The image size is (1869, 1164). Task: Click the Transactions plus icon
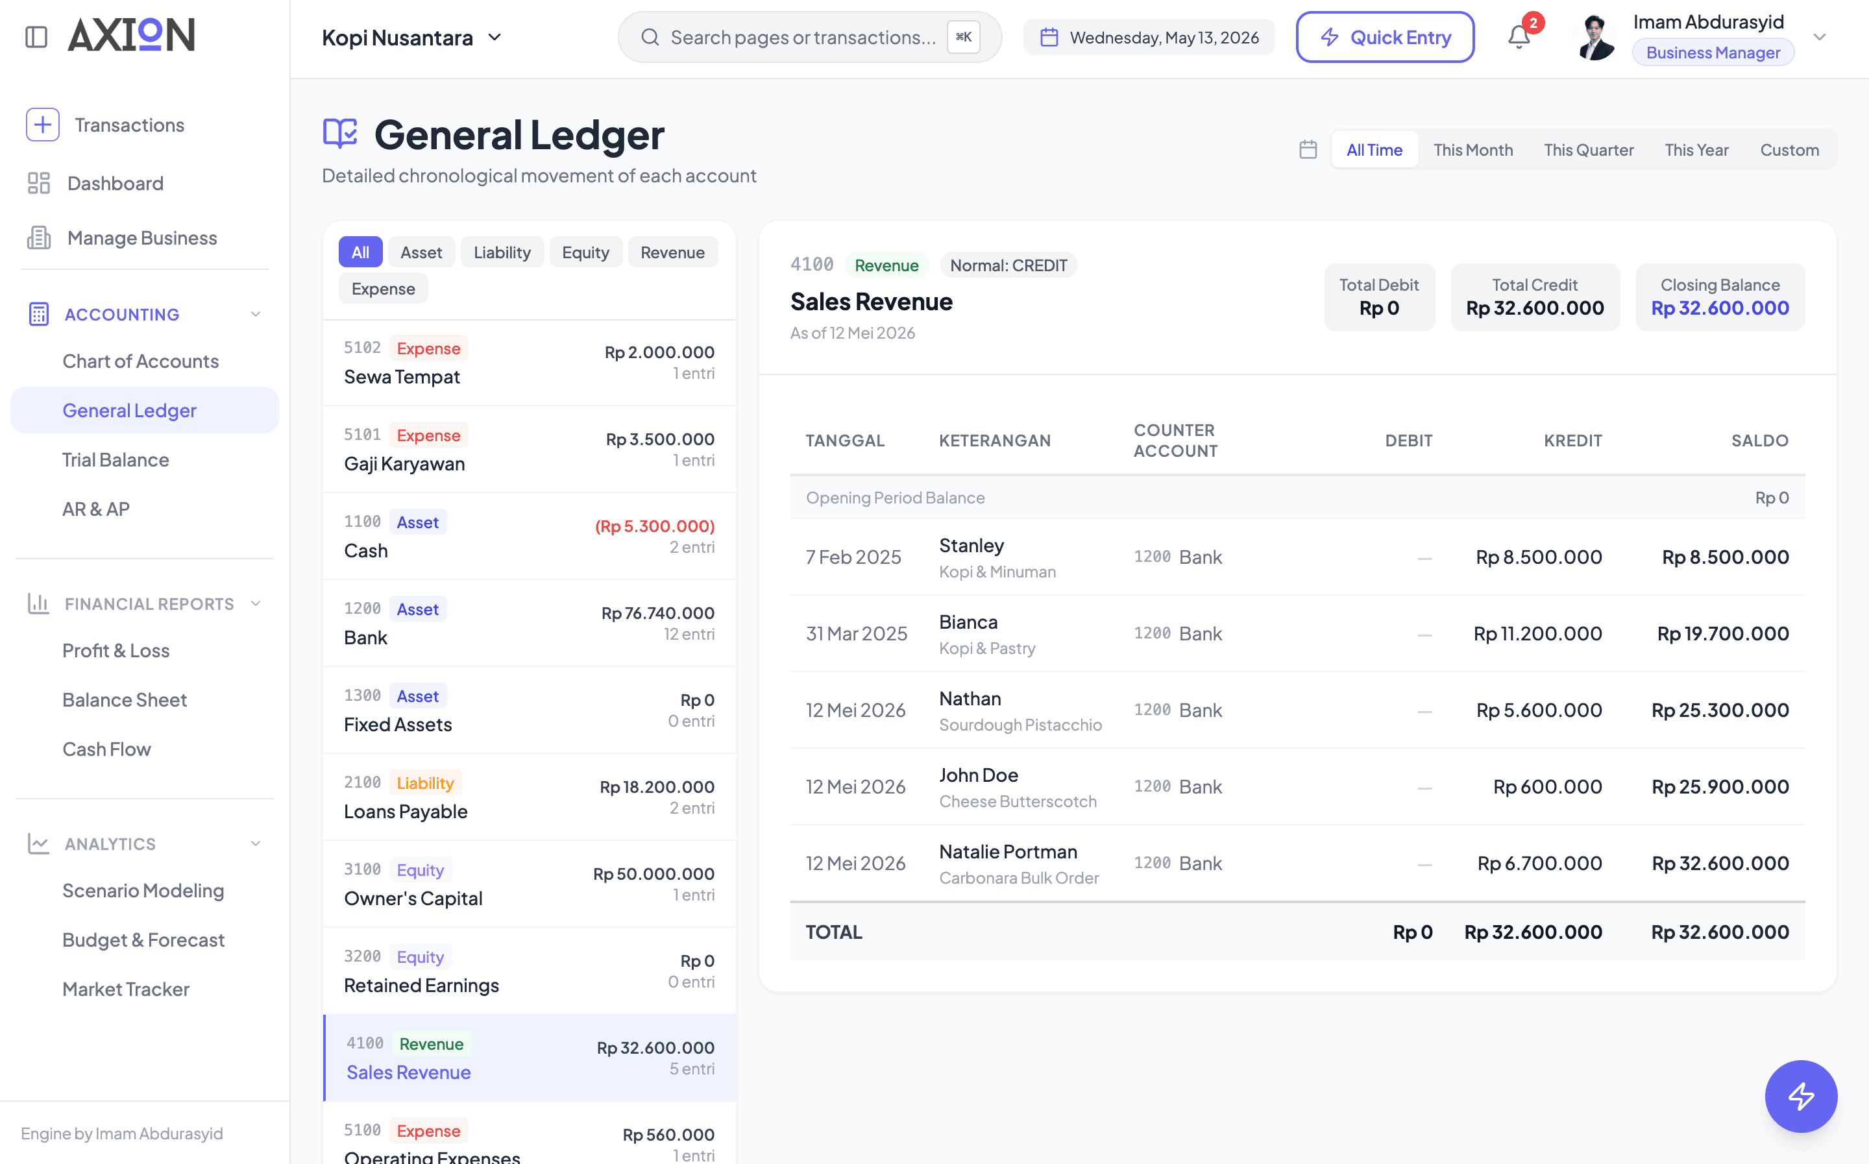tap(42, 125)
